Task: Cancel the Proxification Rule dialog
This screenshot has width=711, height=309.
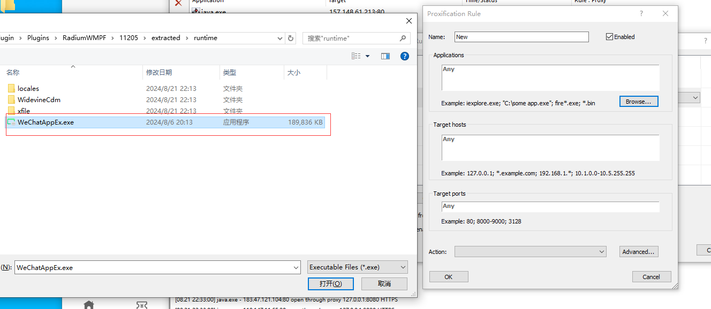Action: click(652, 276)
